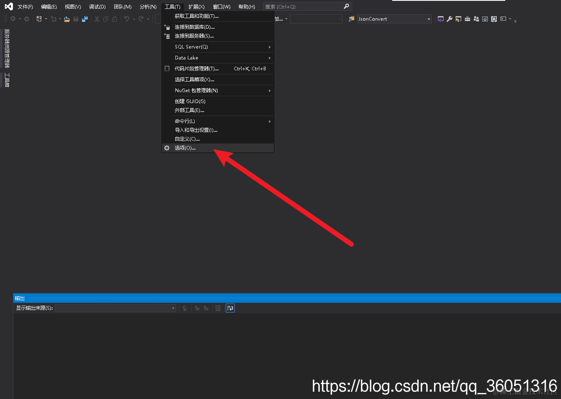
Task: Click the Navigate Backward arrow icon
Action: click(13, 19)
